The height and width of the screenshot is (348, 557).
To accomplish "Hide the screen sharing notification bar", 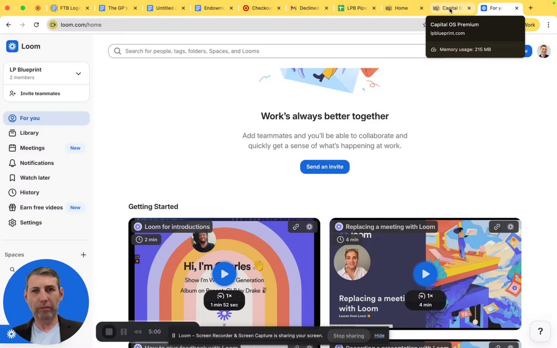I will point(379,335).
